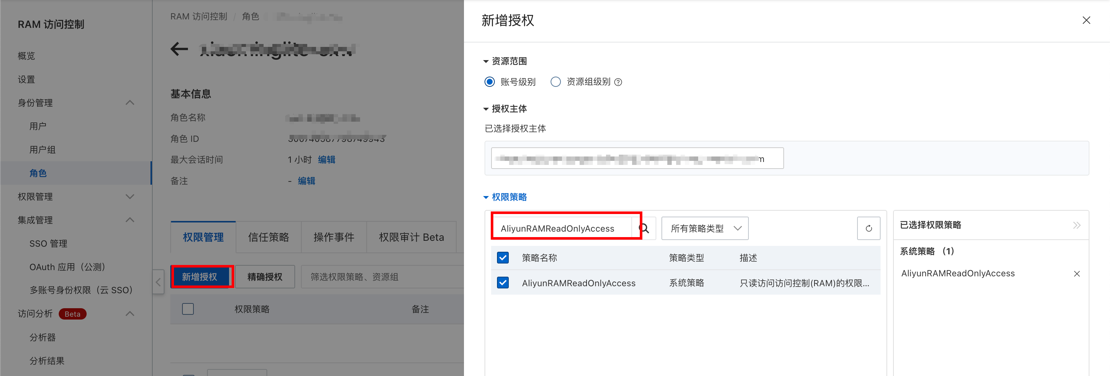Click 编辑 link beside 备注
Image resolution: width=1110 pixels, height=376 pixels.
tap(306, 181)
